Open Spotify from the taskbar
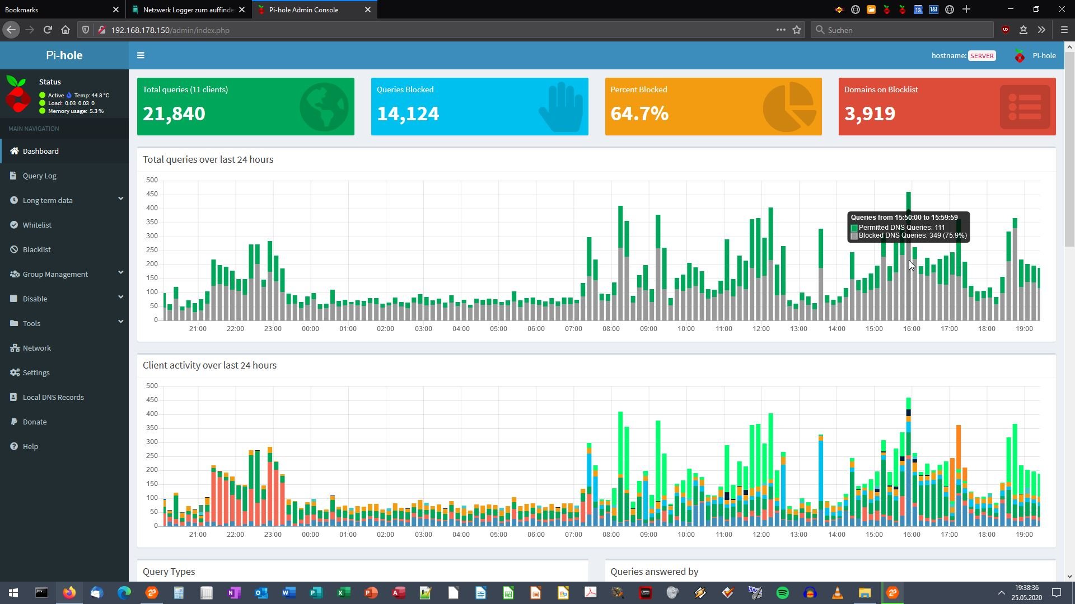Screen dimensions: 1075x604 coord(783,593)
